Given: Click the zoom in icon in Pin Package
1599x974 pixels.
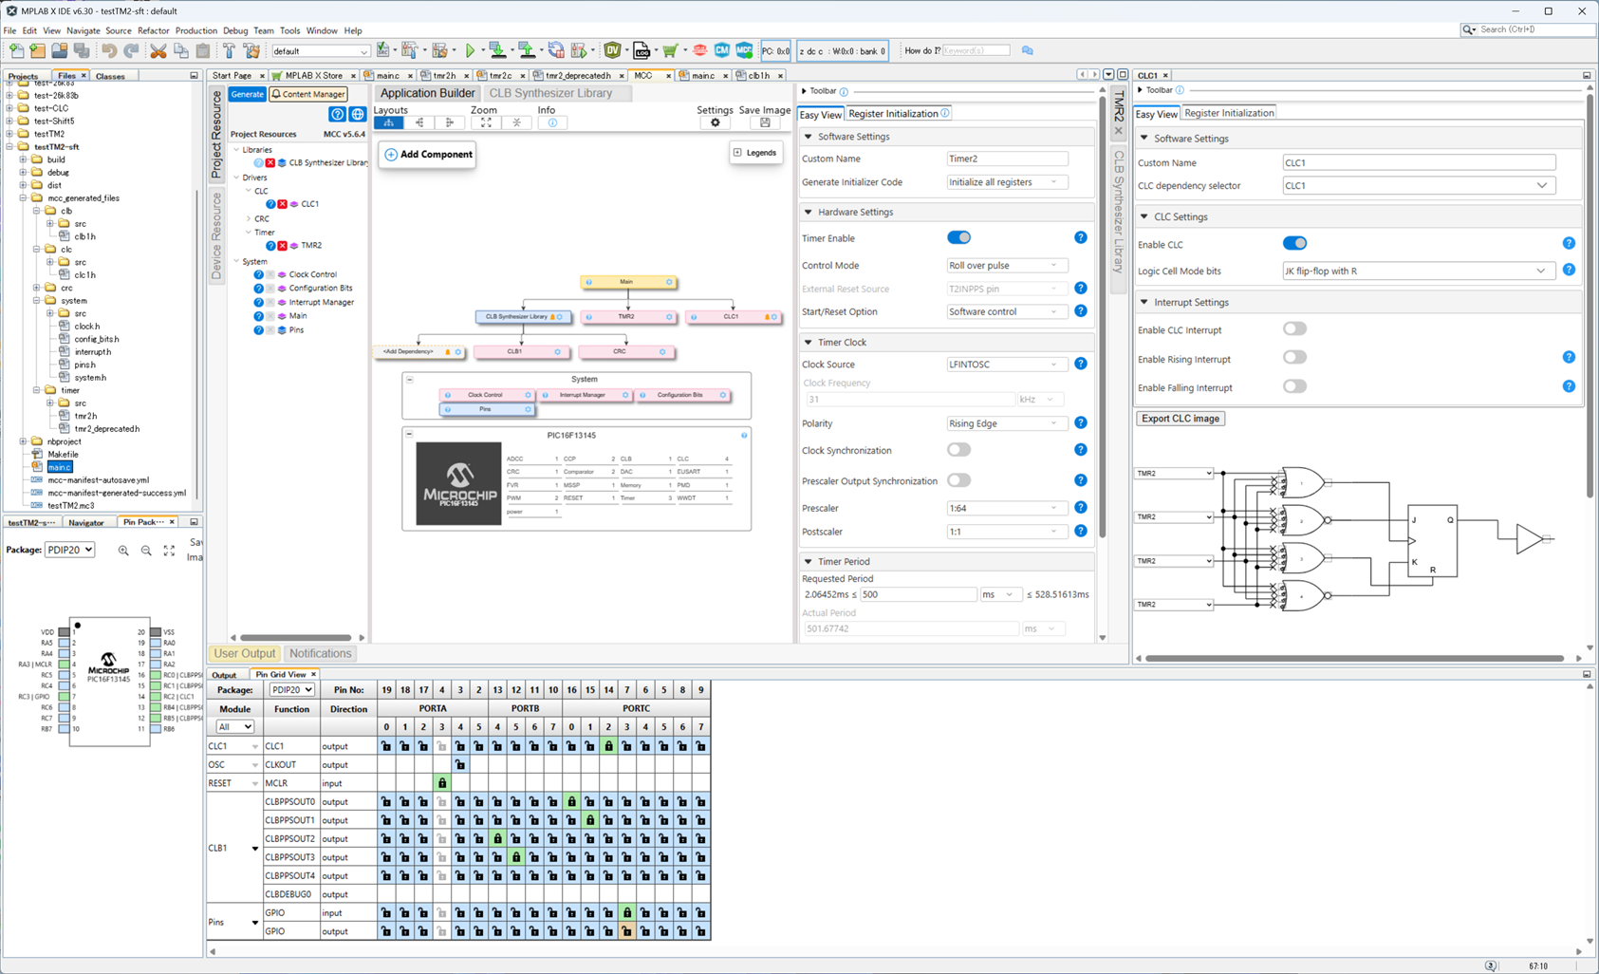Looking at the screenshot, I should tap(123, 551).
